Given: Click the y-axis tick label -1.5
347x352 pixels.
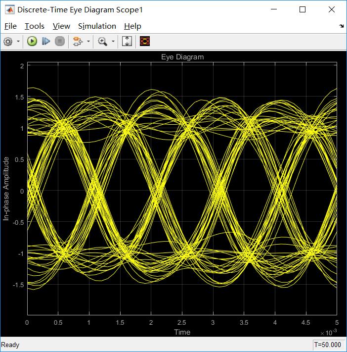Looking at the screenshot, I should 18,285.
